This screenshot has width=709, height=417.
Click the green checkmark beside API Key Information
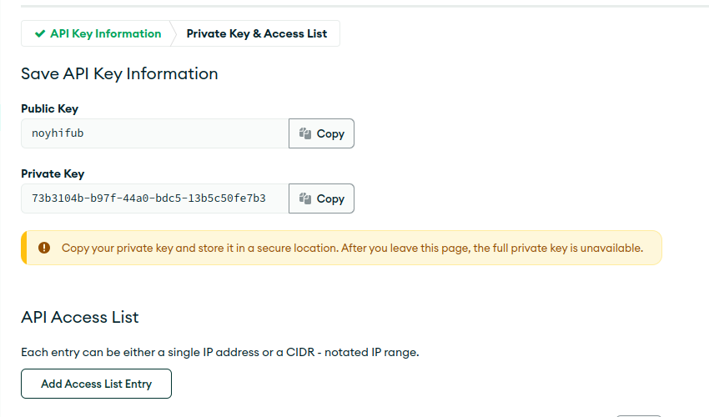[40, 33]
